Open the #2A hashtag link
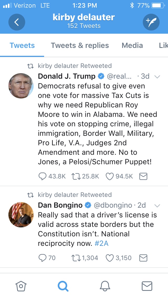 coord(101,243)
